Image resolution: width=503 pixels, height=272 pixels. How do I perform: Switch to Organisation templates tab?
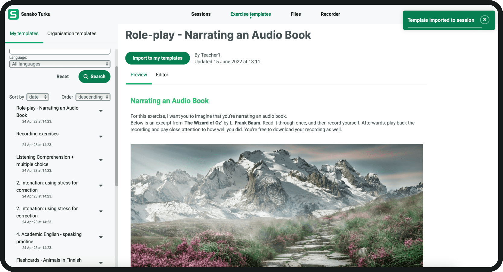click(72, 33)
